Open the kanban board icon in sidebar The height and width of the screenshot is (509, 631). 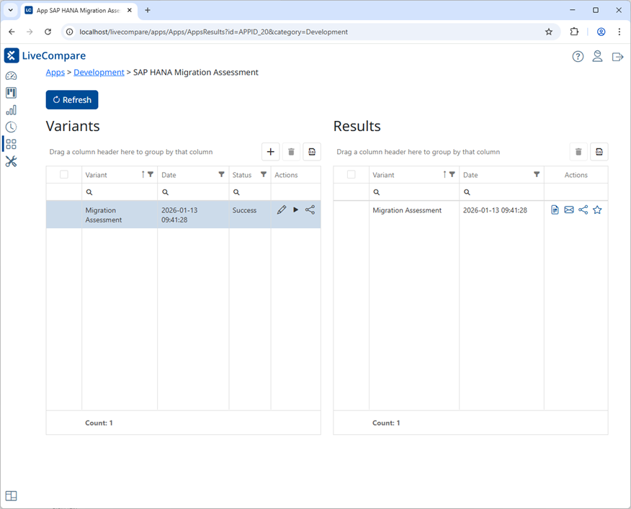tap(12, 93)
